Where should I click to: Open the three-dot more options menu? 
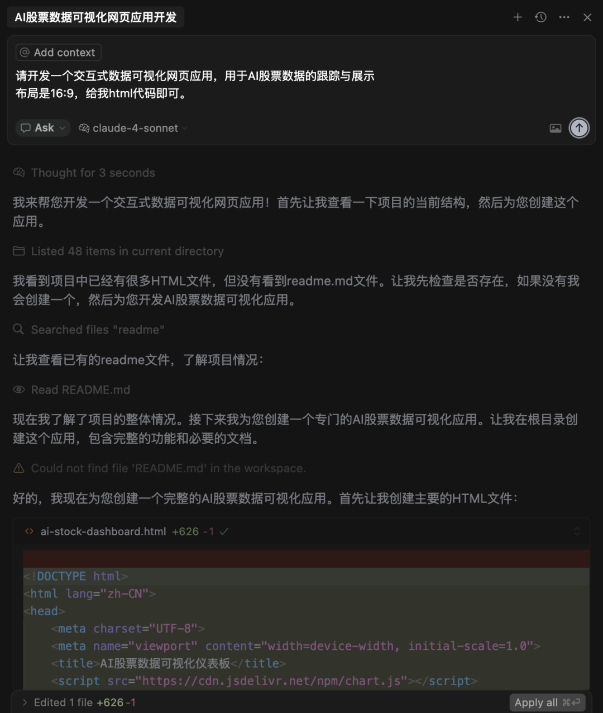click(x=564, y=17)
